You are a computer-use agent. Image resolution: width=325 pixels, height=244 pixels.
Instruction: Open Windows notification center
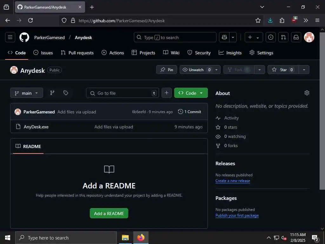coord(315,238)
